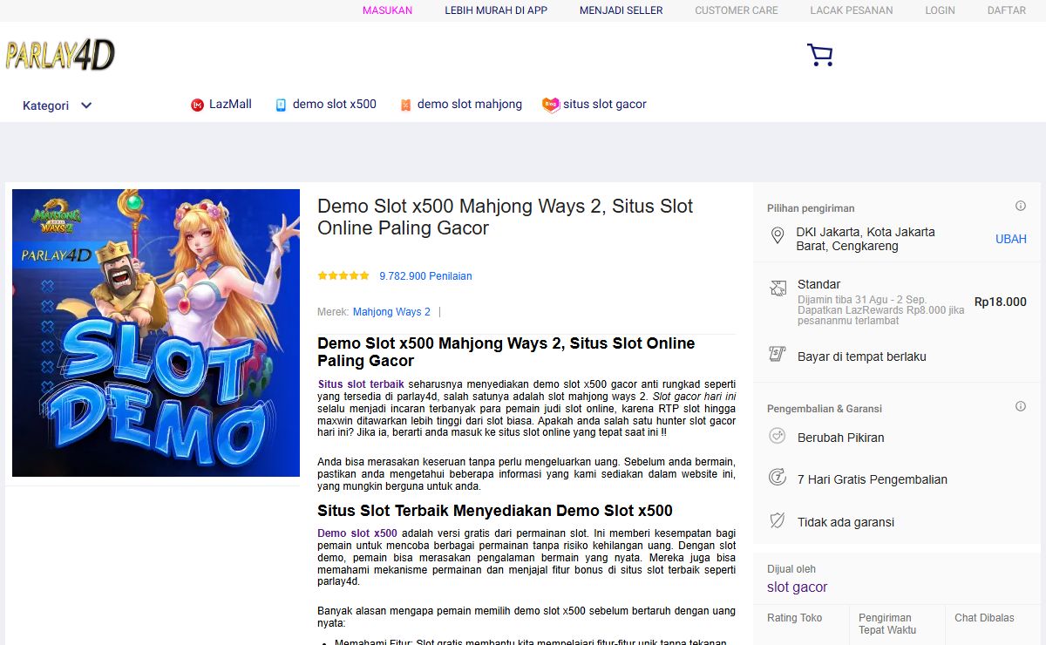Viewport: 1046px width, 645px height.
Task: Click the Tidak ada garansi shield icon
Action: tap(778, 520)
